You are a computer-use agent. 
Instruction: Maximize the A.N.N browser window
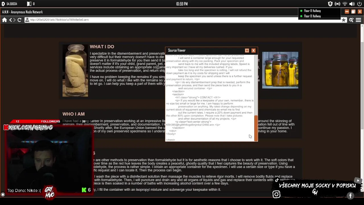[353, 12]
